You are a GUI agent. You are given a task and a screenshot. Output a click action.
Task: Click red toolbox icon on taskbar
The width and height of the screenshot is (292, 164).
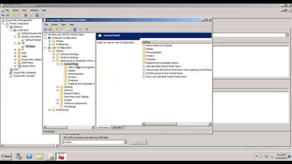coord(61,156)
